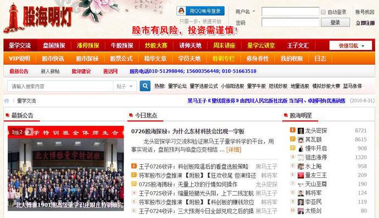
Task: Toggle 自动登录 checkbox
Action: pyautogui.click(x=323, y=12)
